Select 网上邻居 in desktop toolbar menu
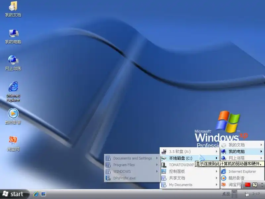The image size is (265, 199). [x=242, y=158]
